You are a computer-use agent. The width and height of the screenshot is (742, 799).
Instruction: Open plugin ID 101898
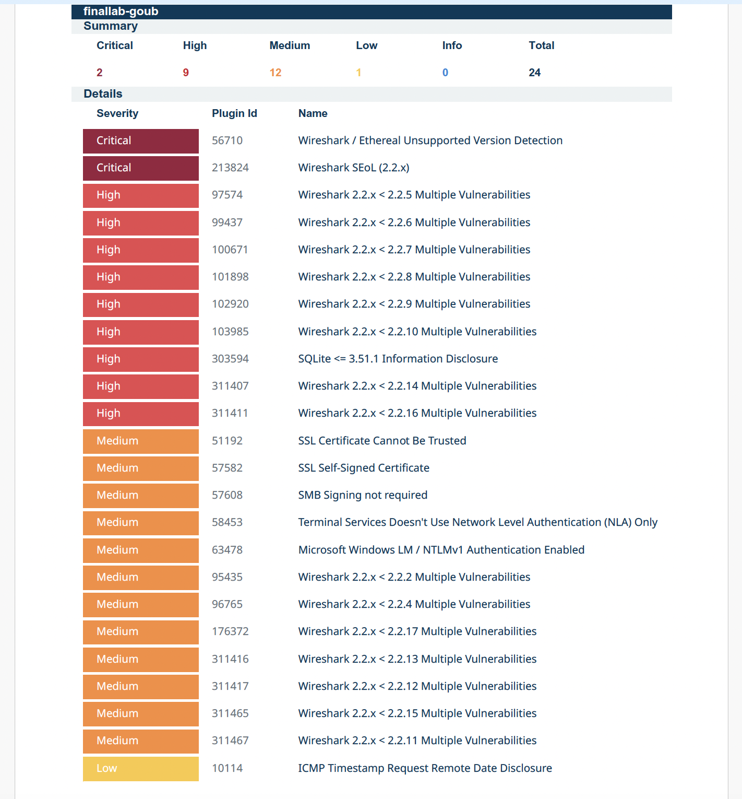click(x=230, y=277)
